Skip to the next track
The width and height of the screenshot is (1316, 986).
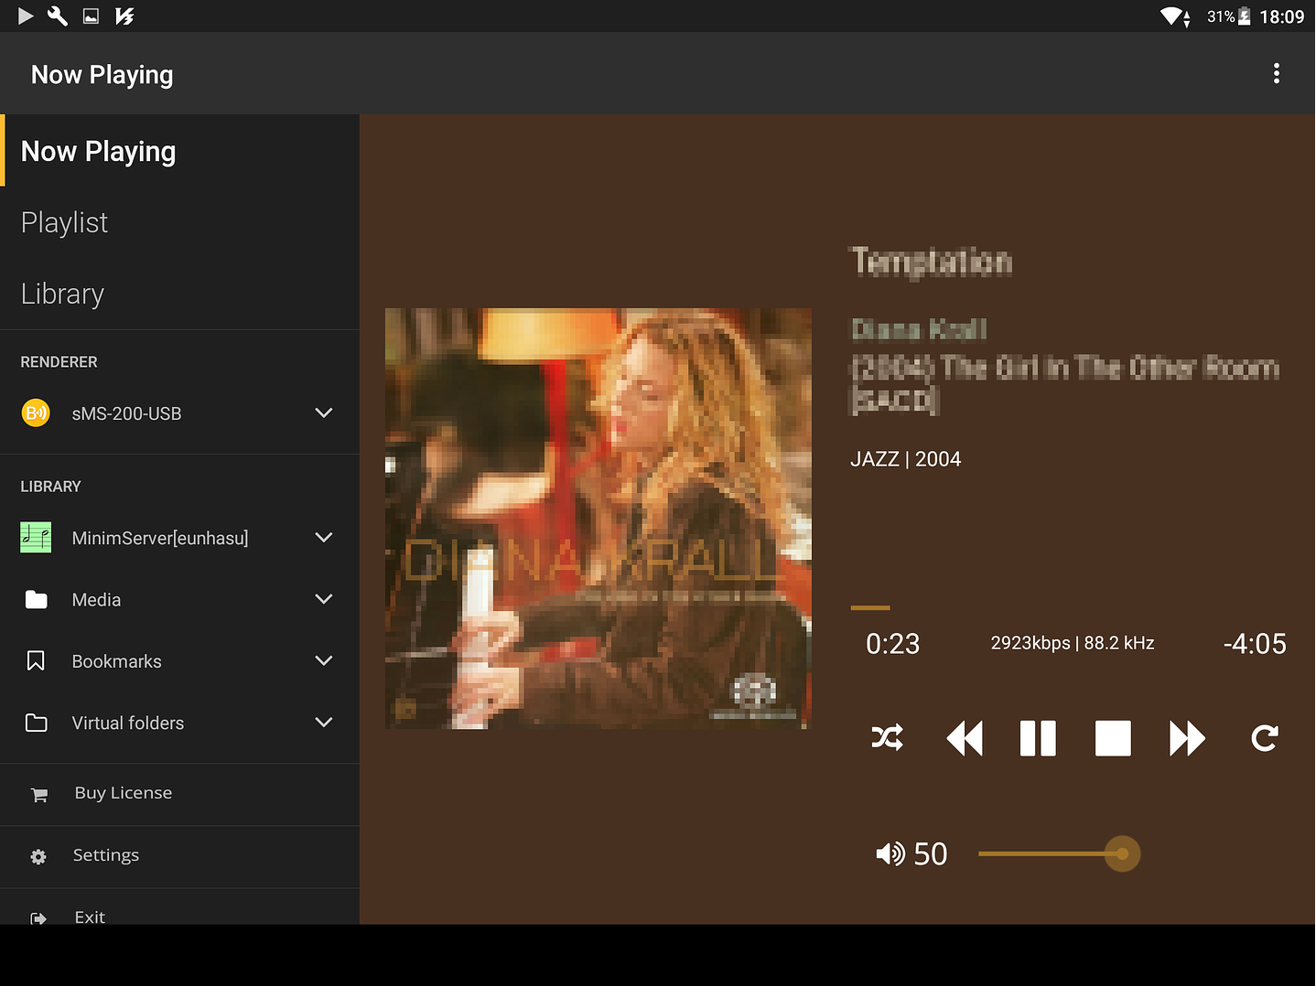1187,738
